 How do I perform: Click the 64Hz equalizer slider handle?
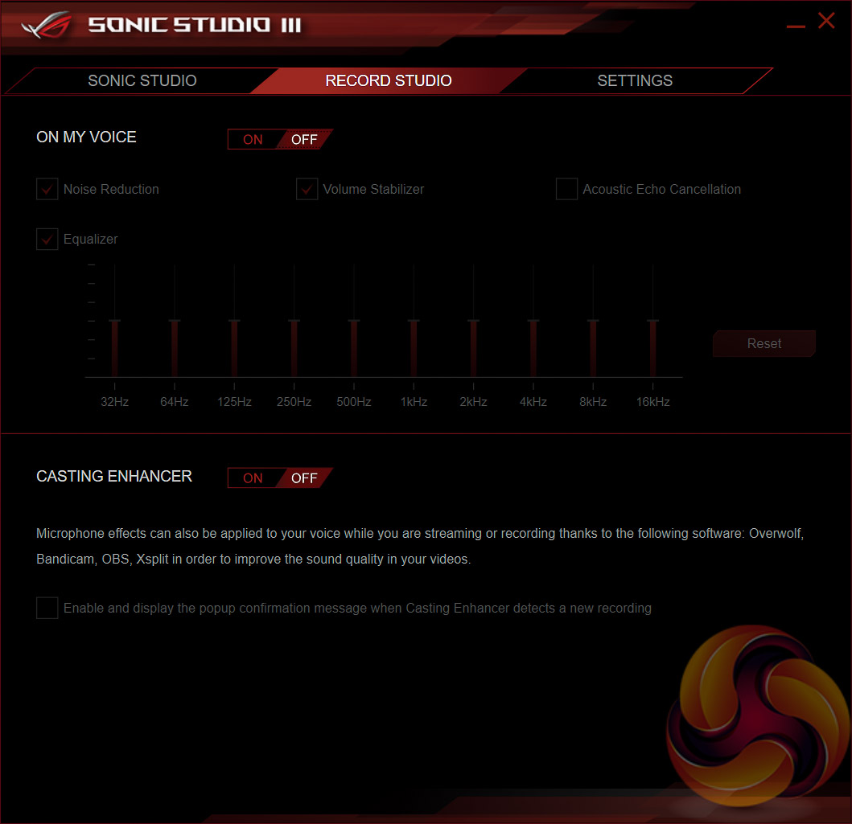coord(175,322)
